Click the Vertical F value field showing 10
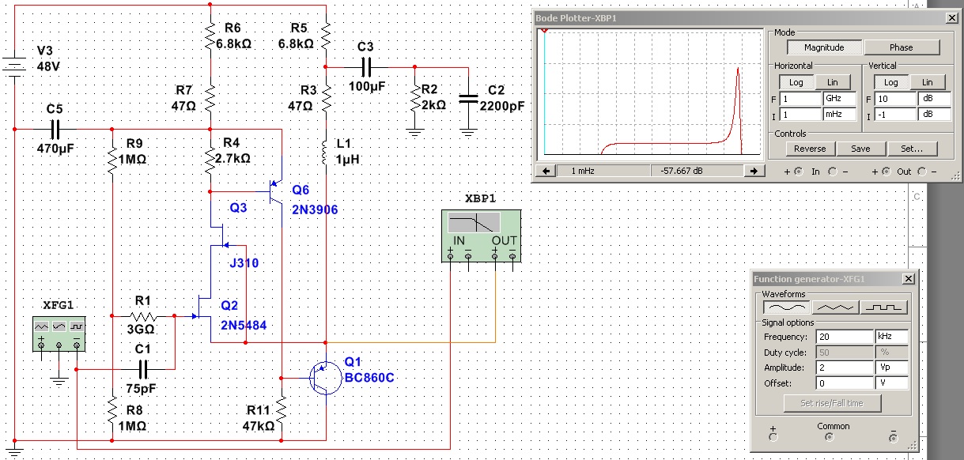The width and height of the screenshot is (964, 460). (896, 100)
